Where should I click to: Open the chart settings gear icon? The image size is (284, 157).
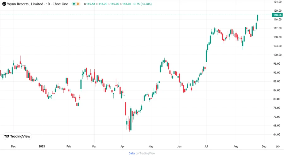(278, 147)
